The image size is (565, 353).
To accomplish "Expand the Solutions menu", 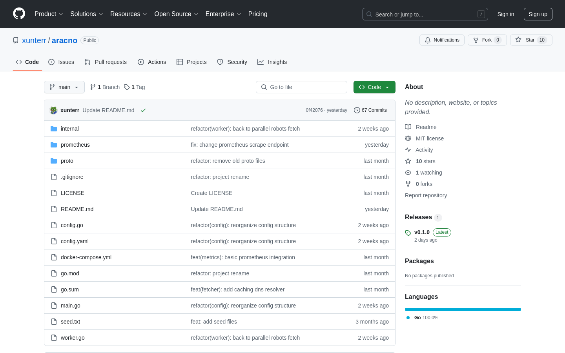I will [87, 14].
